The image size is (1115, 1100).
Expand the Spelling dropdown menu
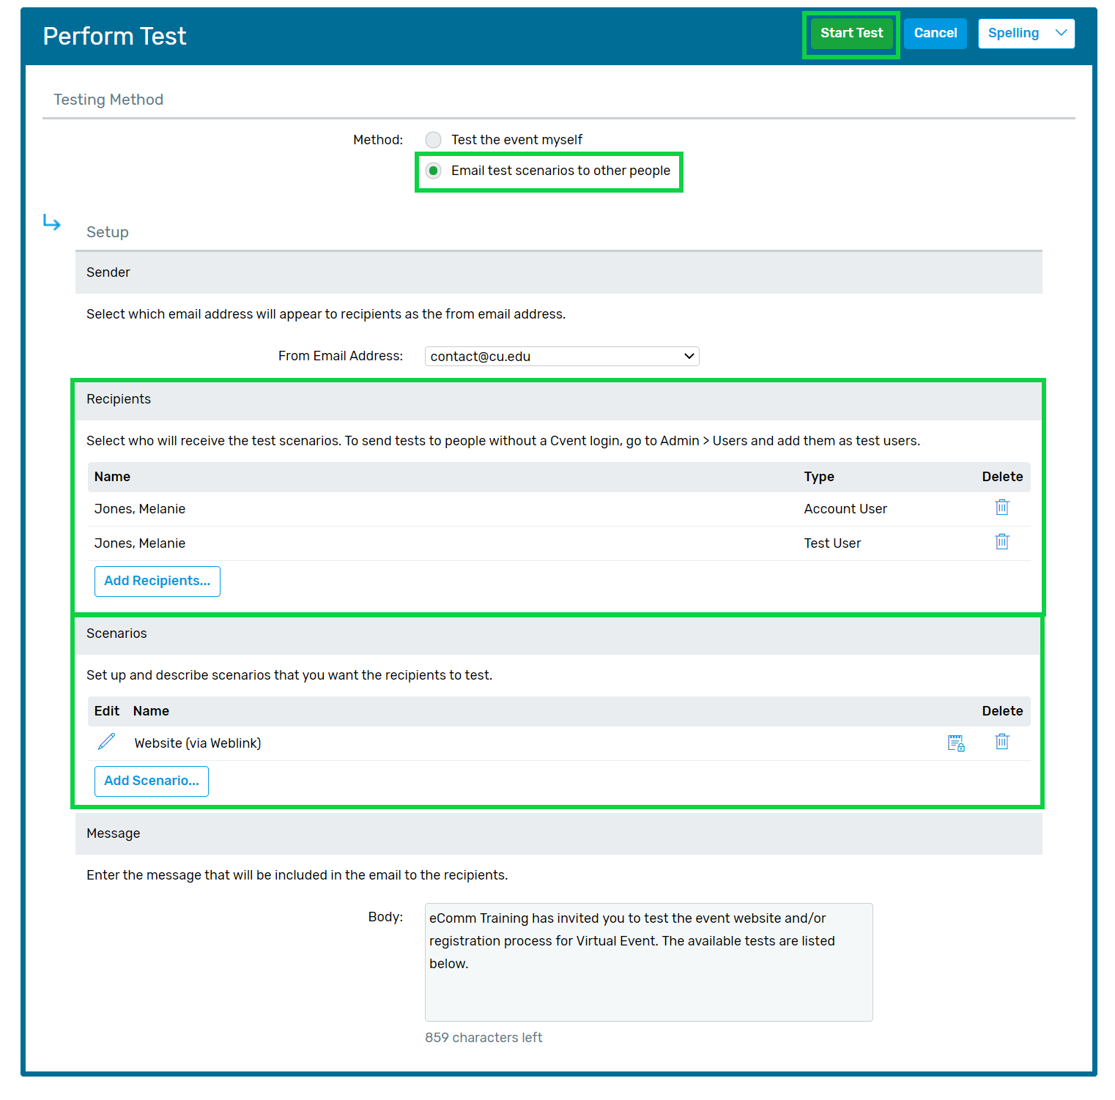(x=1026, y=34)
